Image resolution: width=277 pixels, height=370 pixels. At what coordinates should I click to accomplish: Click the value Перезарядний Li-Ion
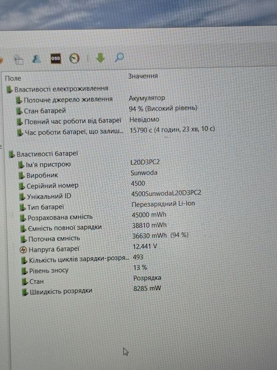(163, 204)
